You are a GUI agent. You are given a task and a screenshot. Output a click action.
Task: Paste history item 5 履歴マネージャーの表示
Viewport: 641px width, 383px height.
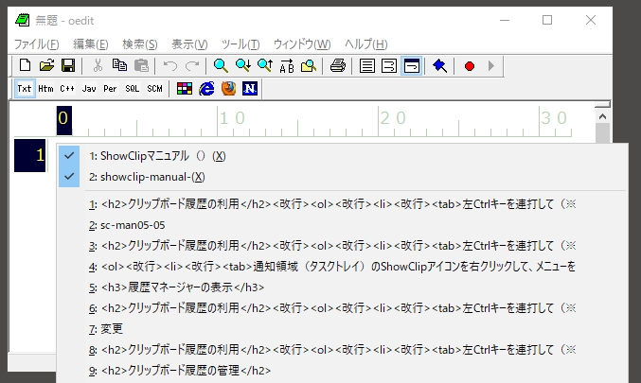(342, 287)
